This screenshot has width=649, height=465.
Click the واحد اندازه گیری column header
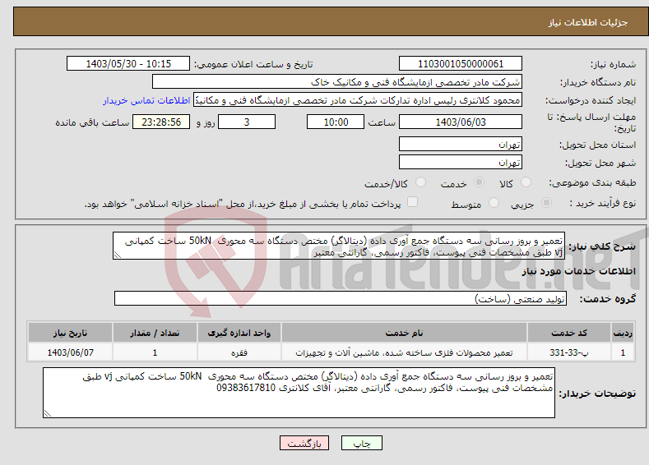239,333
